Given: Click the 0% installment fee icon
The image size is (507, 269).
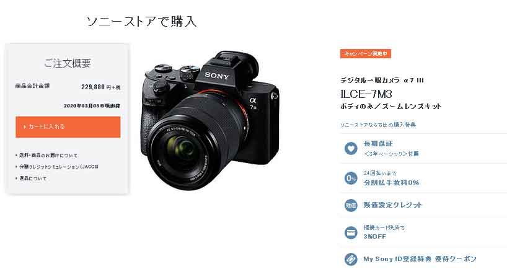Looking at the screenshot, I should [x=351, y=178].
